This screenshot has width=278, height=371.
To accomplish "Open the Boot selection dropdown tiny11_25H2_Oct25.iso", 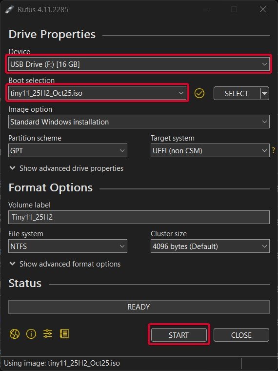I will pos(97,93).
